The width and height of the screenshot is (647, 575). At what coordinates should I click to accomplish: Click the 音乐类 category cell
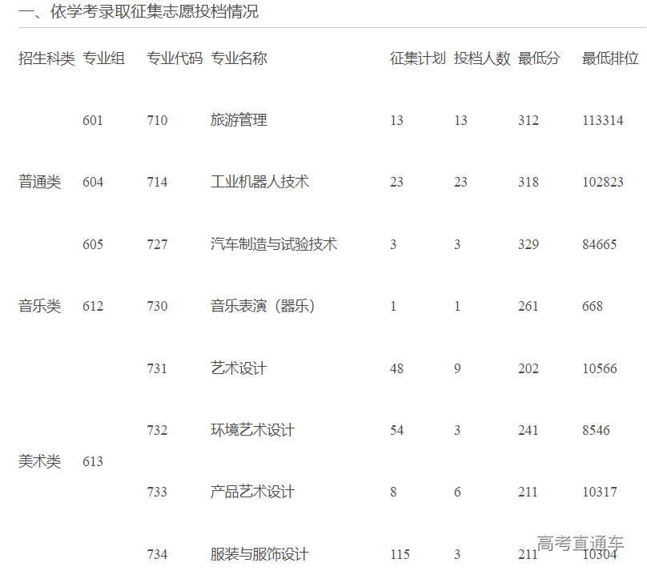tap(40, 306)
